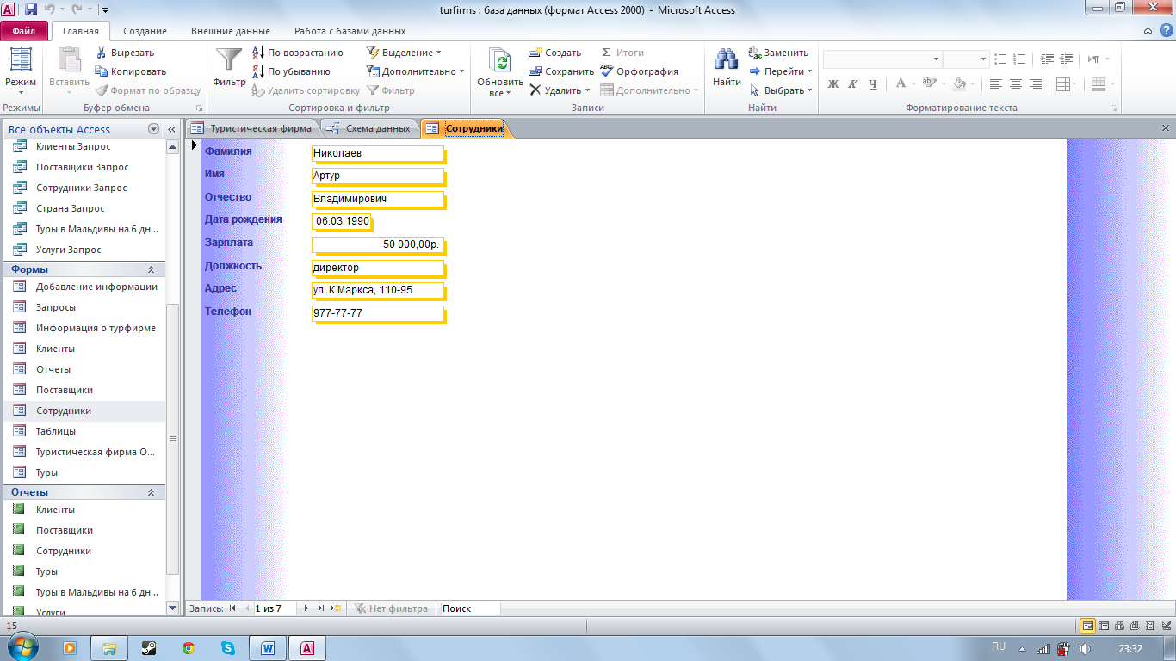Create new record with Создать
1176x661 pixels.
[555, 53]
